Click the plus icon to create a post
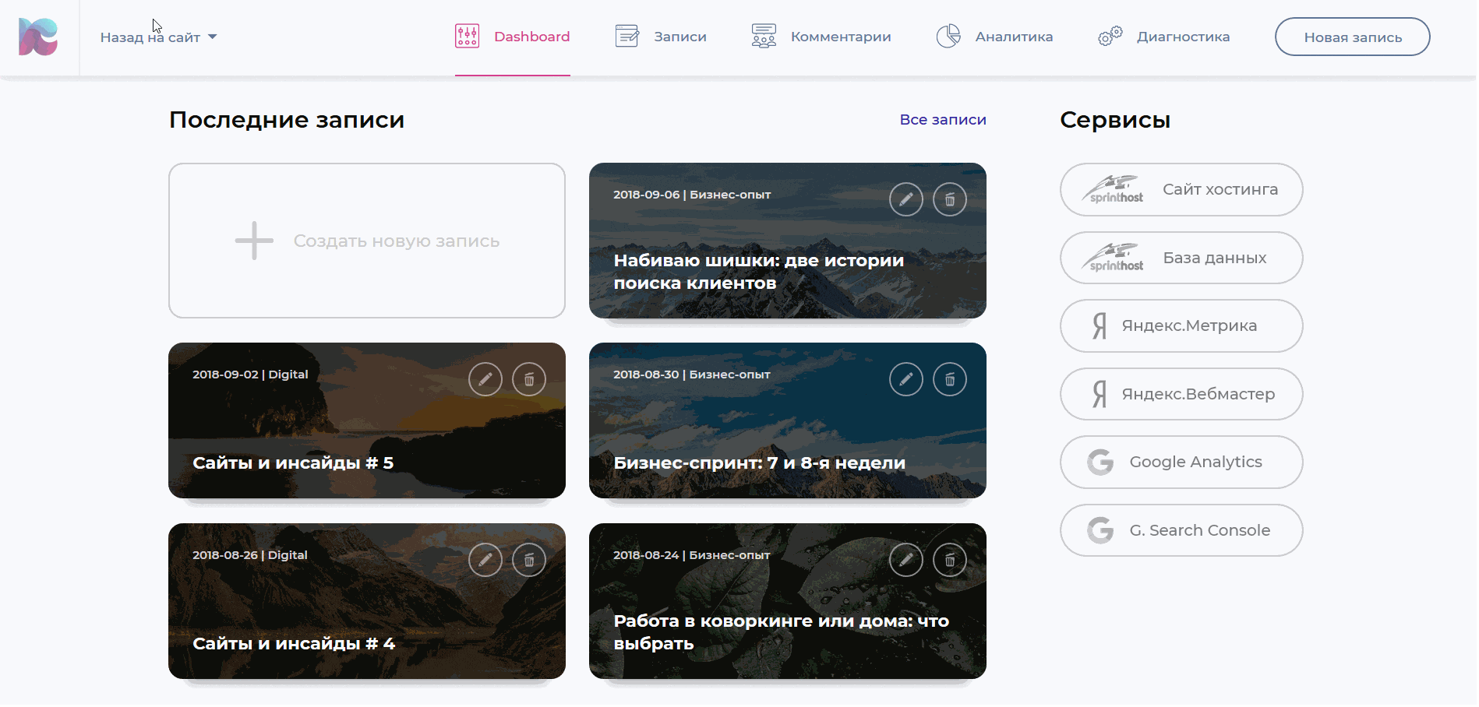The image size is (1479, 707). pyautogui.click(x=254, y=241)
